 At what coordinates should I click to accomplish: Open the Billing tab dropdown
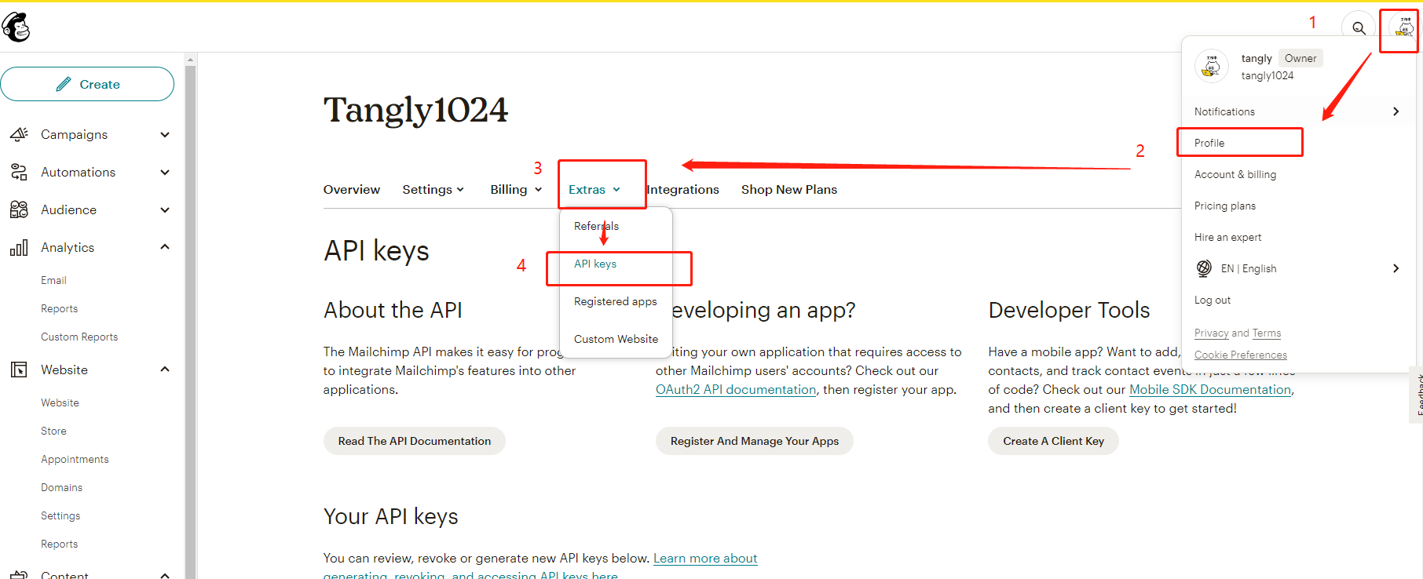(x=517, y=189)
